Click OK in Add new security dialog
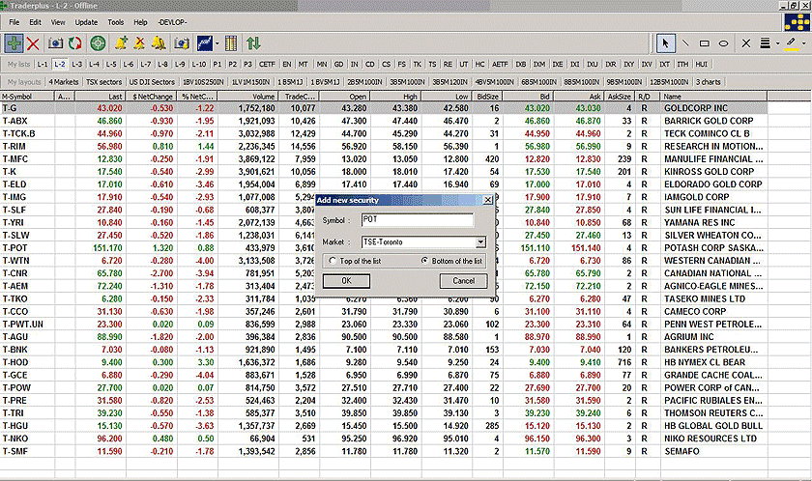Image resolution: width=812 pixels, height=481 pixels. (346, 281)
